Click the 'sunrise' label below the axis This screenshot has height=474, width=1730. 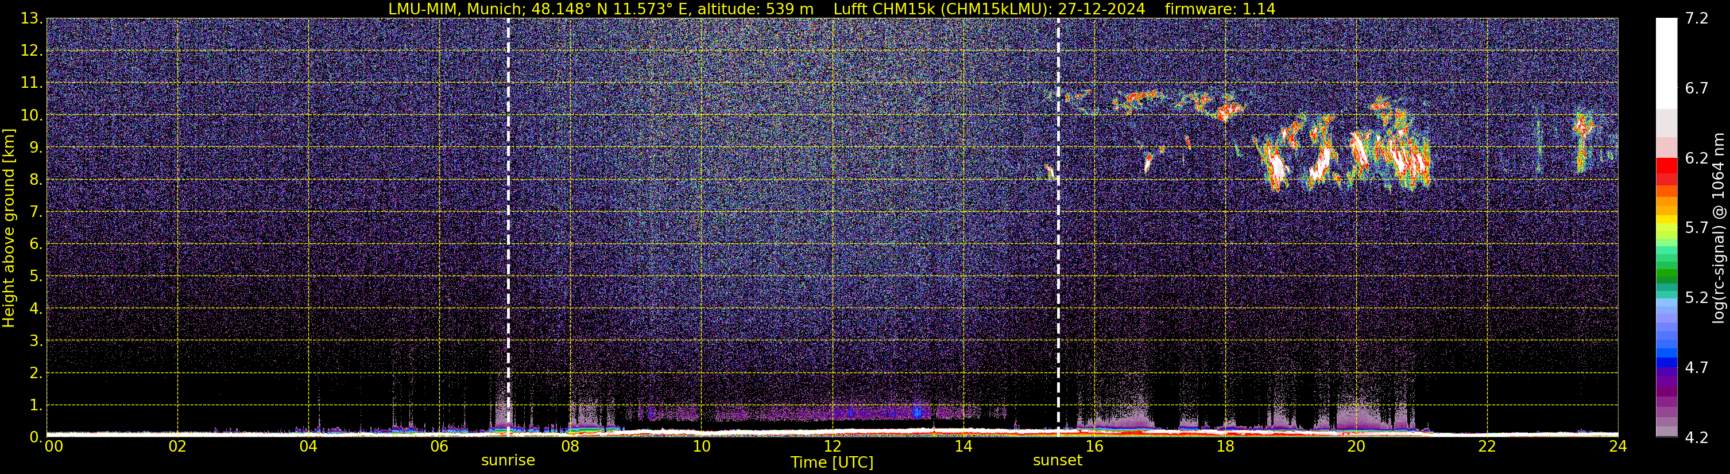click(508, 461)
